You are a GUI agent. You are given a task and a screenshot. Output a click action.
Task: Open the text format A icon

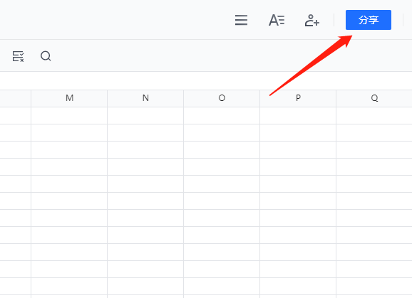click(x=277, y=20)
